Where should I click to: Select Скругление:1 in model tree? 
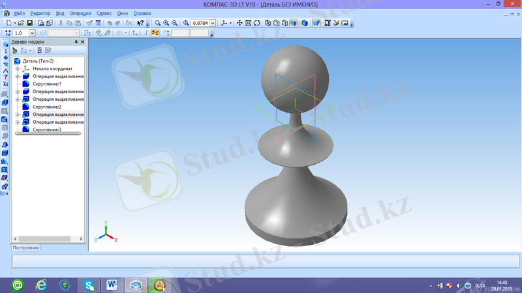[46, 84]
